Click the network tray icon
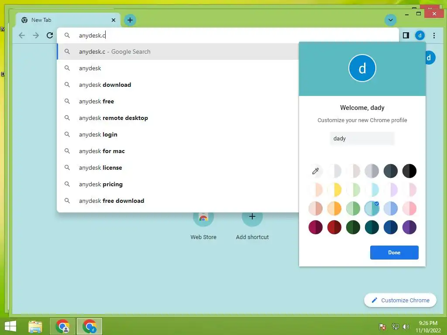 (x=395, y=327)
